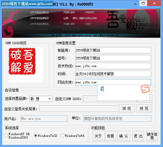Viewport: 163px width, 147px height.
Task: Click the 退出 (Exit) button
Action: click(138, 136)
